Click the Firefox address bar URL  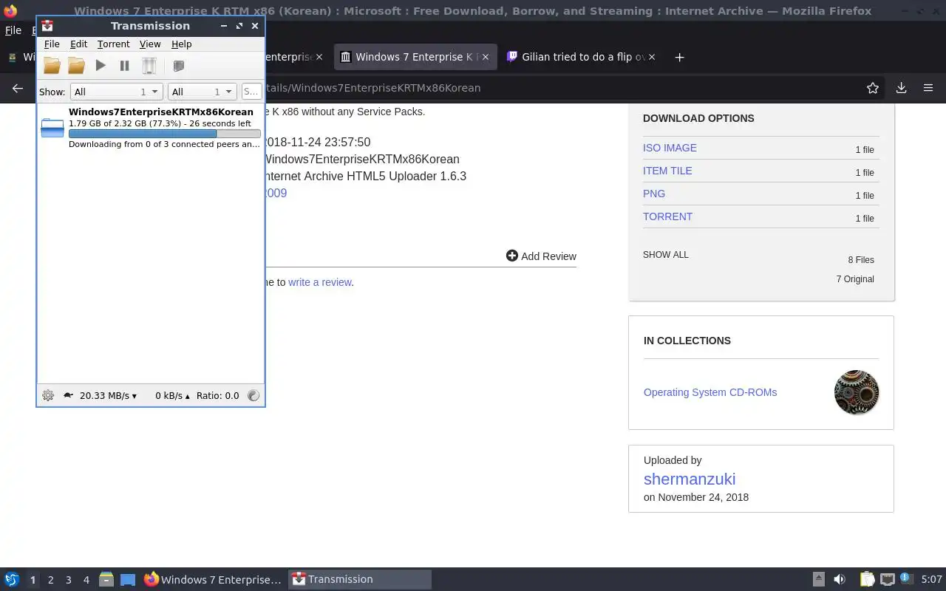coord(372,88)
